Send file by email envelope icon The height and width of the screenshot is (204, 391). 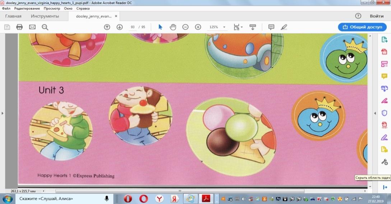click(x=32, y=27)
